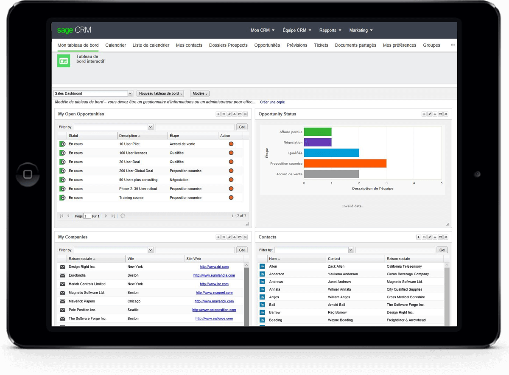Go to next page in opportunities pager
Viewport: 509px width, 375px height.
point(106,216)
